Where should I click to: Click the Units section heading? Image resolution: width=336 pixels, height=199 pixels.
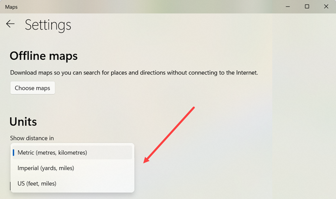[23, 122]
